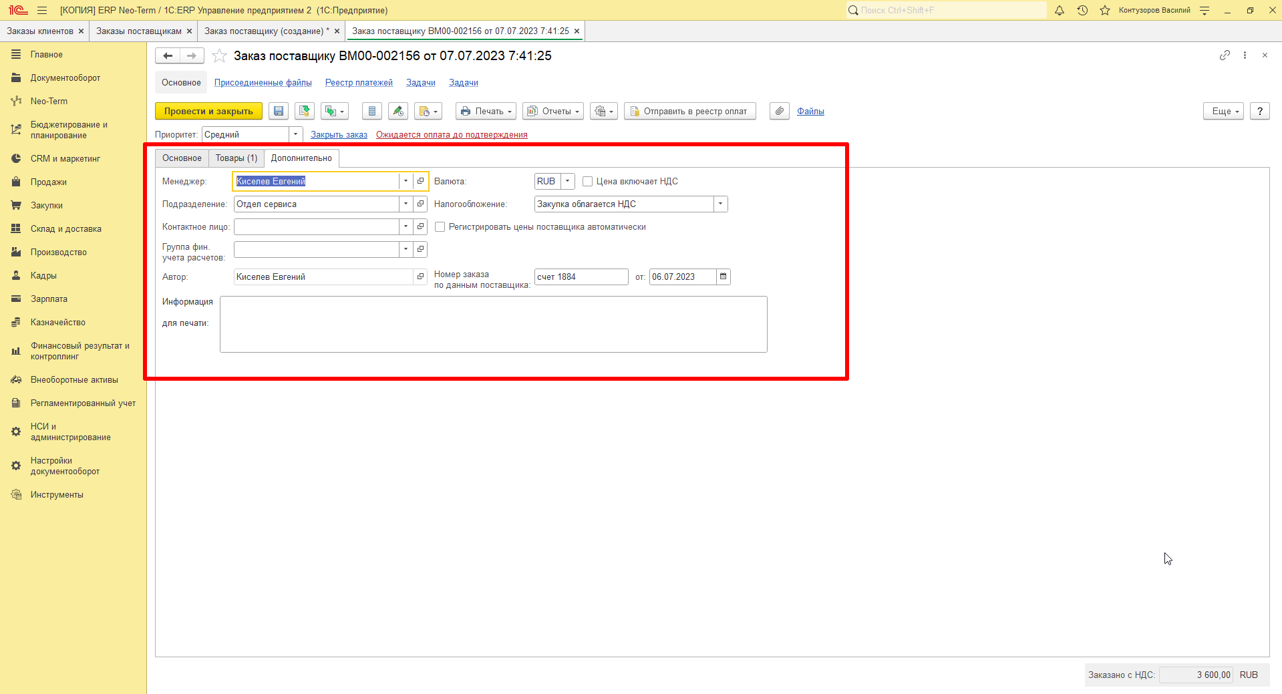Toggle 'Цена включает НДС' checkbox
Viewport: 1282px width, 694px height.
(588, 182)
